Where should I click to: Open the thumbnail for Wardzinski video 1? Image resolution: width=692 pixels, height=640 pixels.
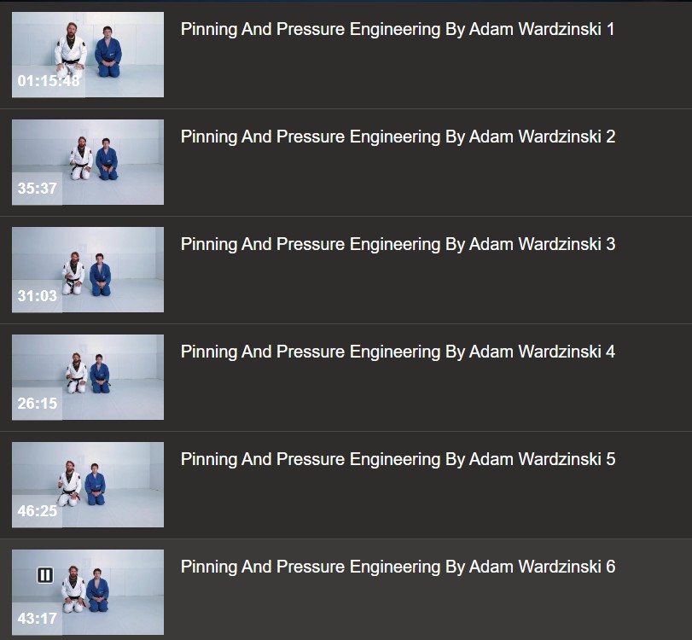tap(88, 55)
